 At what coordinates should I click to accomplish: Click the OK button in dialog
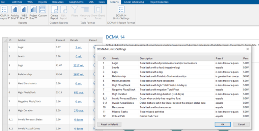223,124
